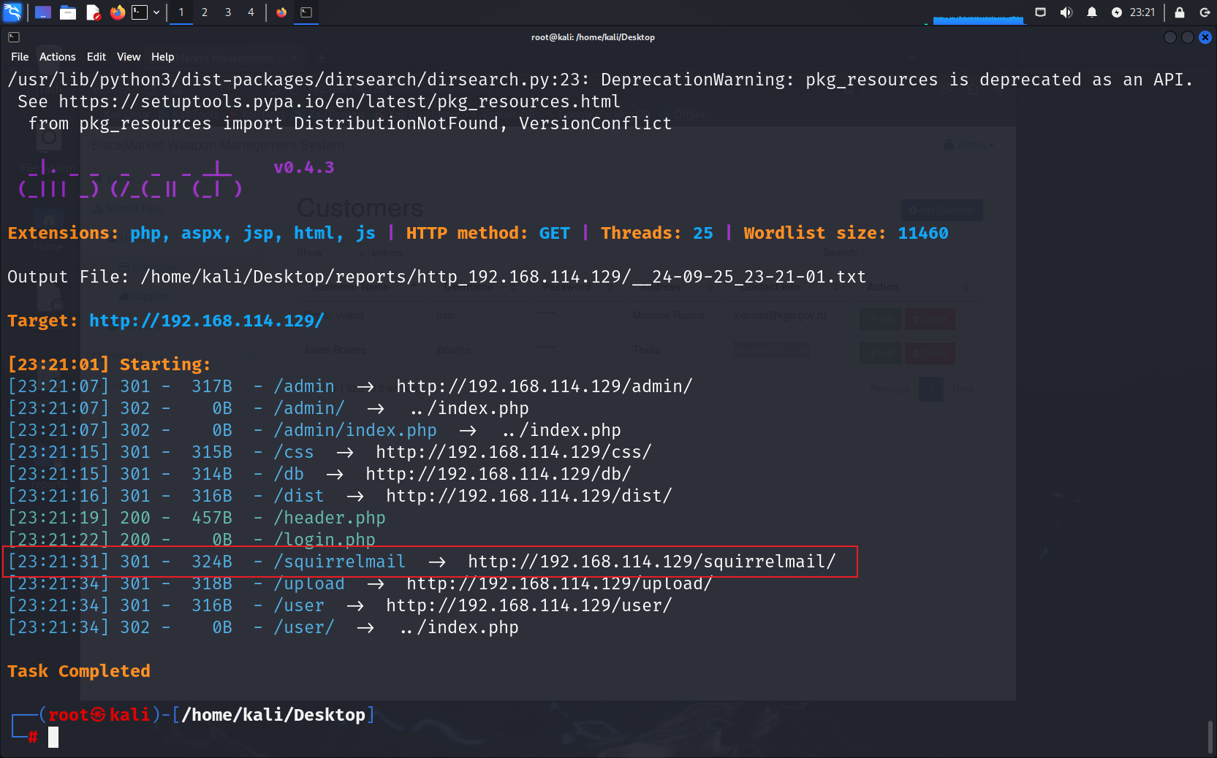Image resolution: width=1217 pixels, height=758 pixels.
Task: Click the Target URL http://192.168.114.129/
Action: pyautogui.click(x=206, y=321)
